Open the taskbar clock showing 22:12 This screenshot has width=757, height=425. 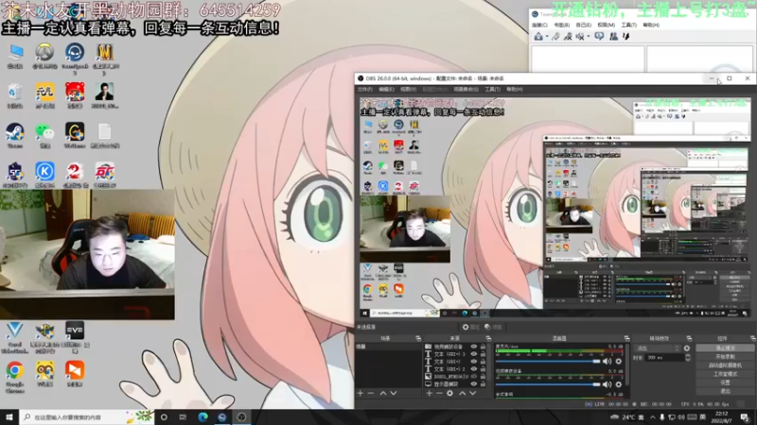coord(722,417)
